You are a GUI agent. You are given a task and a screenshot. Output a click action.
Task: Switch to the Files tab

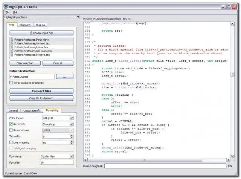[x=12, y=25]
